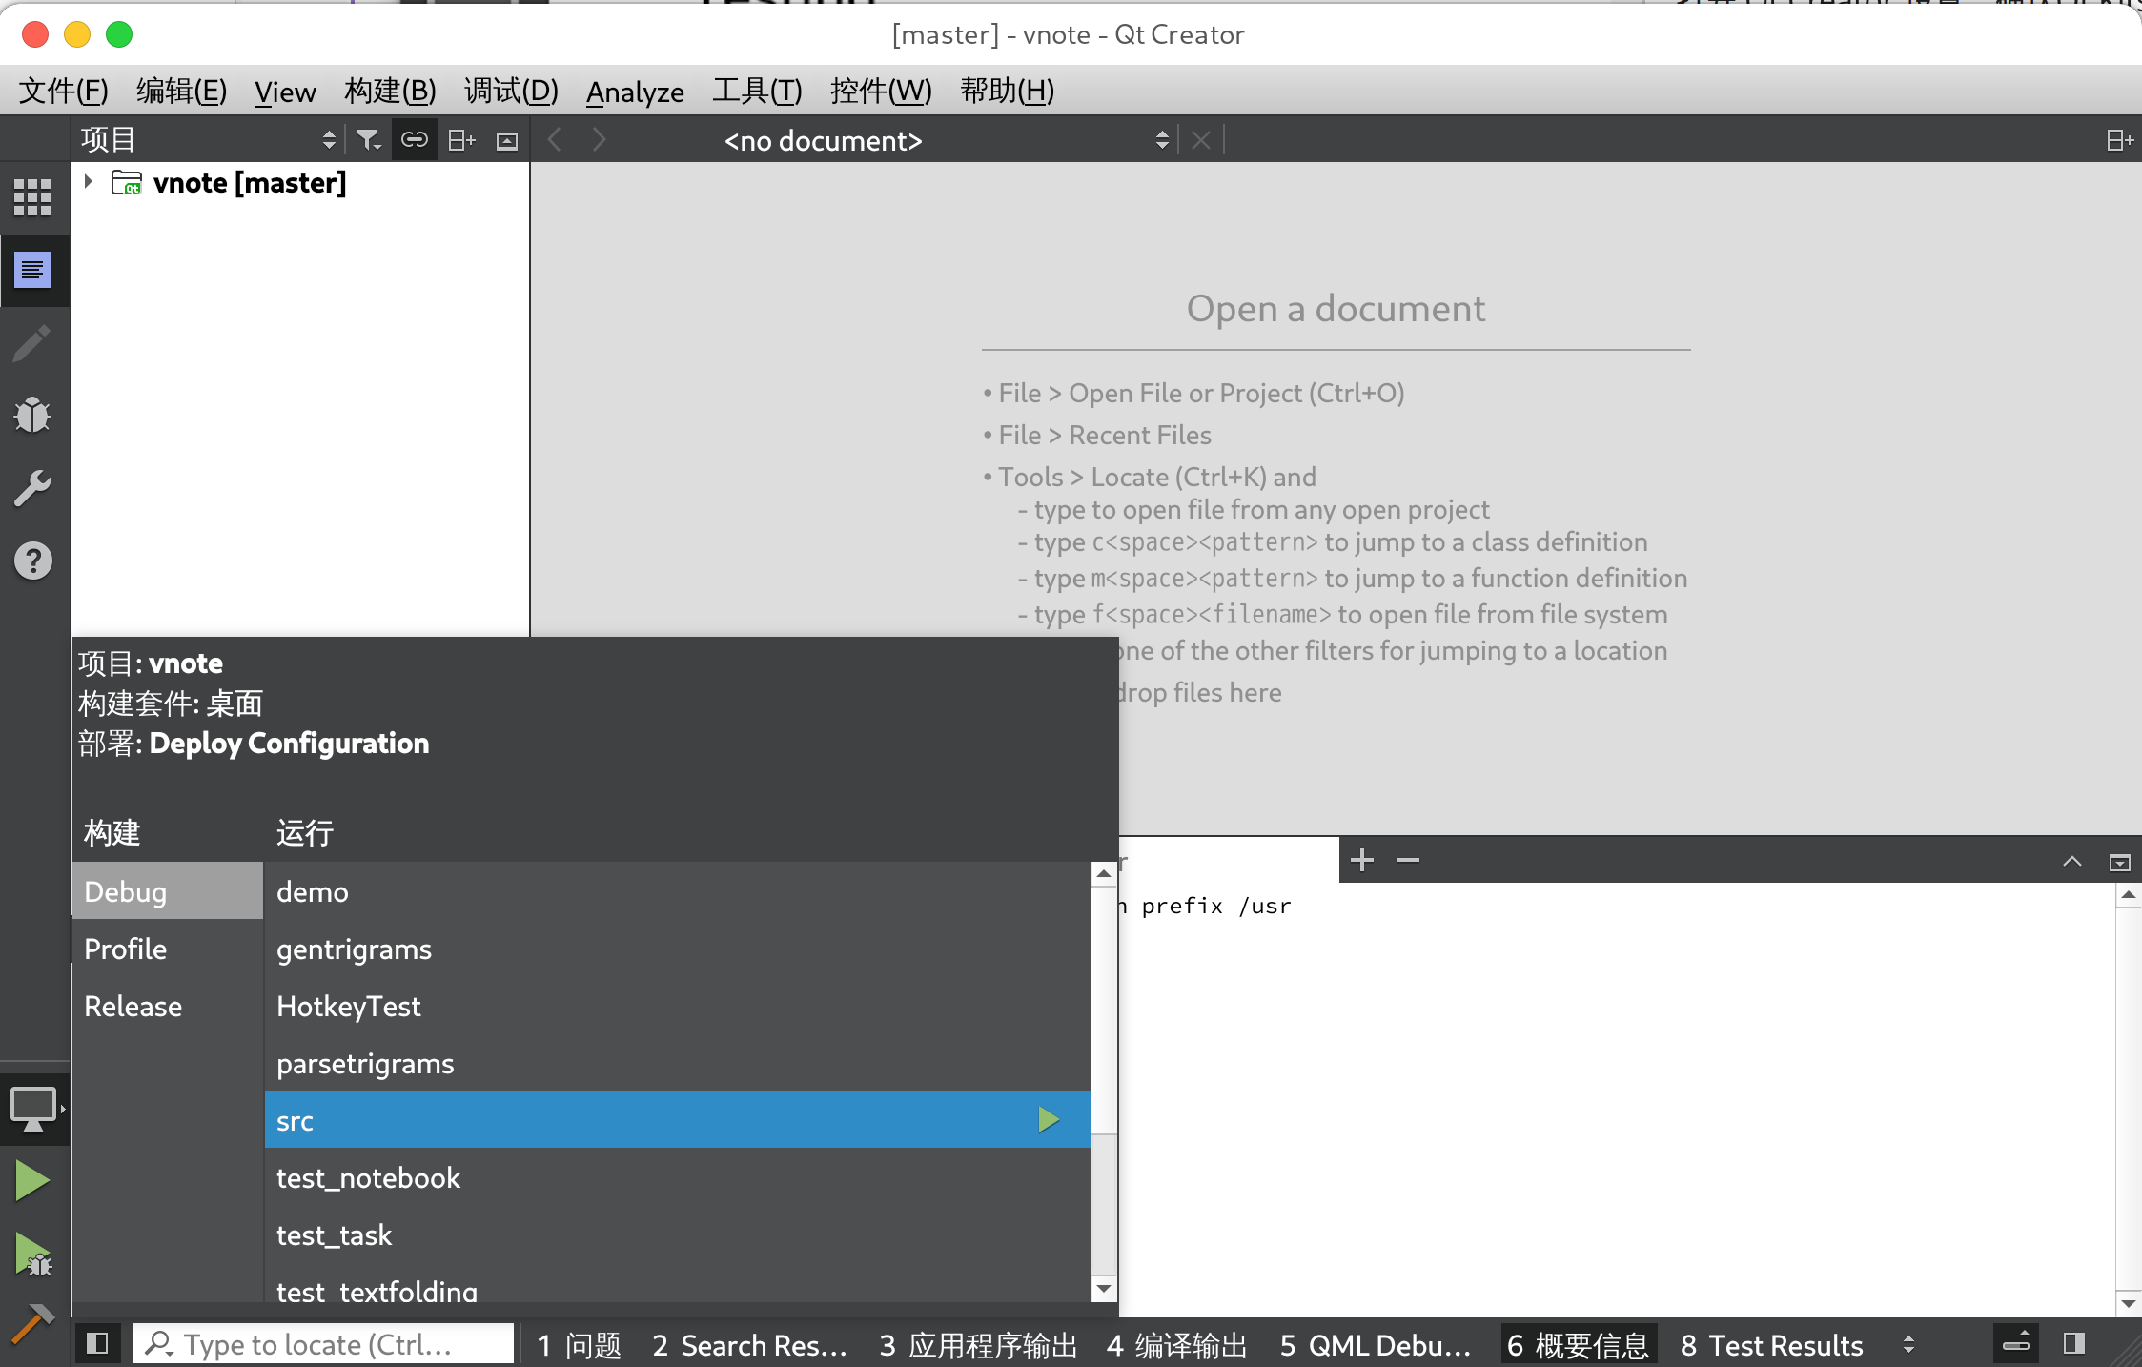Open the 帮助(H) menu

coord(1007,92)
